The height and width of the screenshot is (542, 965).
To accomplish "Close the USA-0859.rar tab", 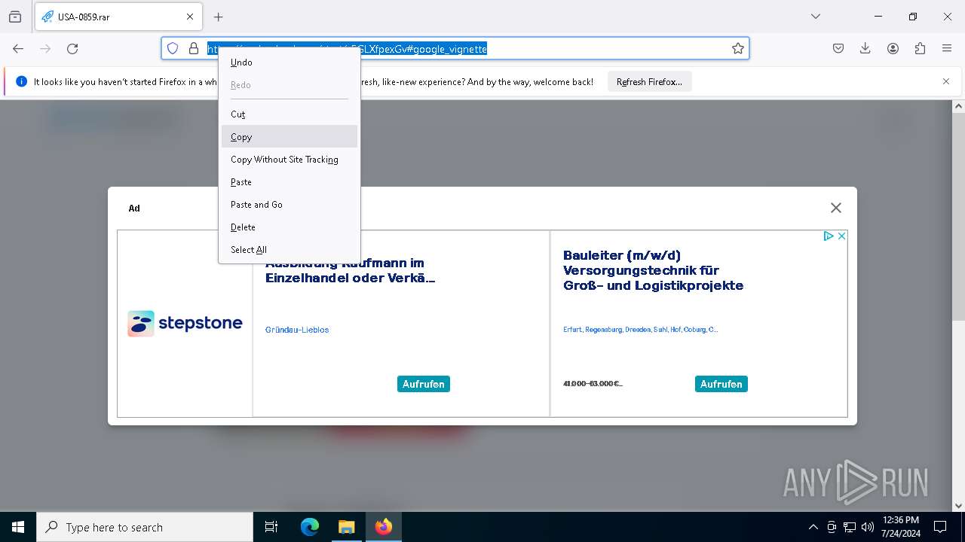I will [x=190, y=17].
